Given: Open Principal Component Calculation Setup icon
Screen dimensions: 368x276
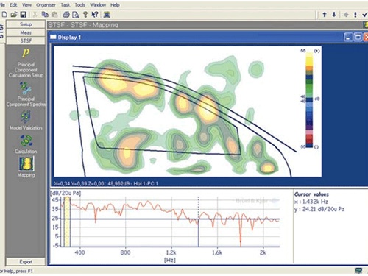Looking at the screenshot, I should tap(26, 52).
